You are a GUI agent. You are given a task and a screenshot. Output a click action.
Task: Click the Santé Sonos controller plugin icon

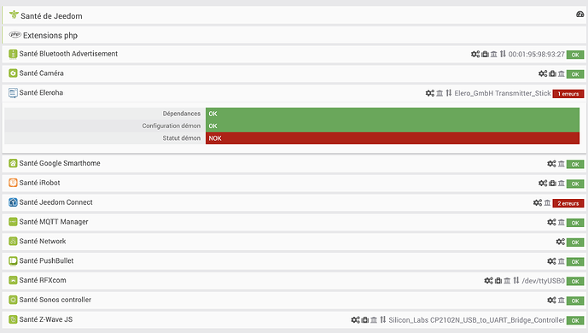coord(13,300)
